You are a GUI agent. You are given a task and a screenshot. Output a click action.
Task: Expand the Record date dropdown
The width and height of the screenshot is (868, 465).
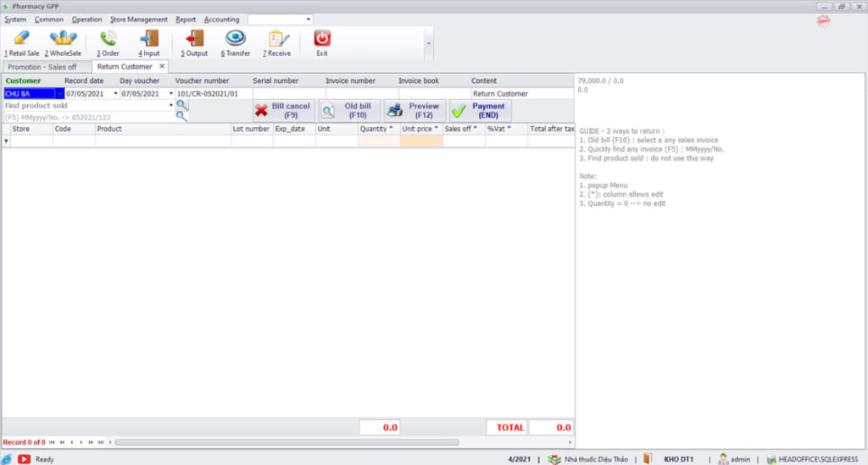coord(115,94)
